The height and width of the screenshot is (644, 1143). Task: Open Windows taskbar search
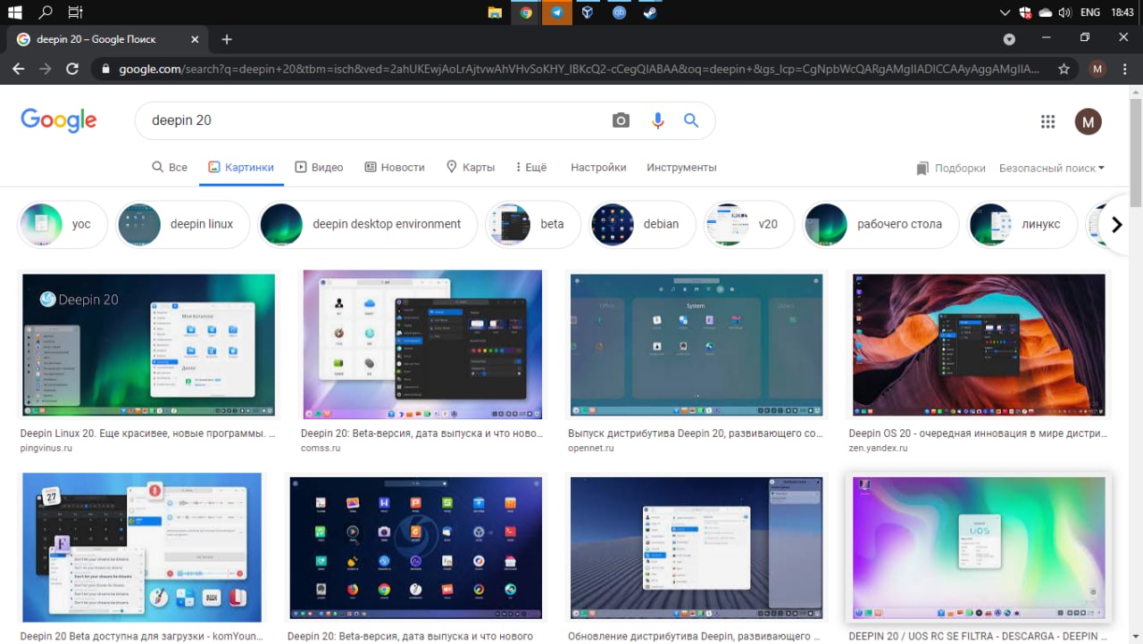coord(45,12)
